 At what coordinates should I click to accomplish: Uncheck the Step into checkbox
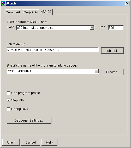8,100
